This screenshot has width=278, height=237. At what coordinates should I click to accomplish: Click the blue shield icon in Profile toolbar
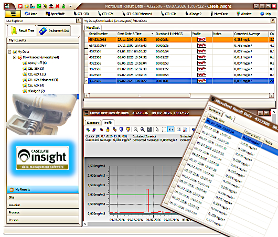click(x=121, y=130)
